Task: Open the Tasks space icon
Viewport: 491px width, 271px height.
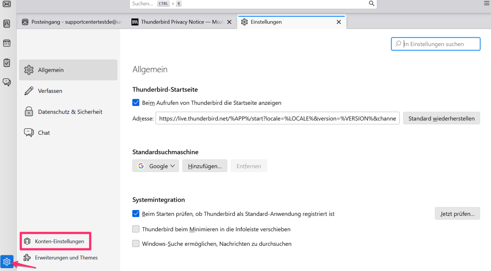Action: [7, 63]
